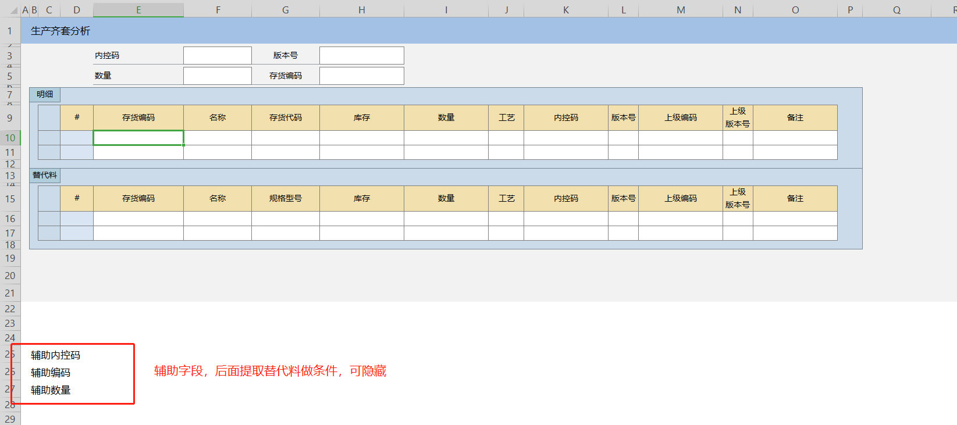Select the 辅助数量 cell
The width and height of the screenshot is (957, 425).
tap(51, 390)
